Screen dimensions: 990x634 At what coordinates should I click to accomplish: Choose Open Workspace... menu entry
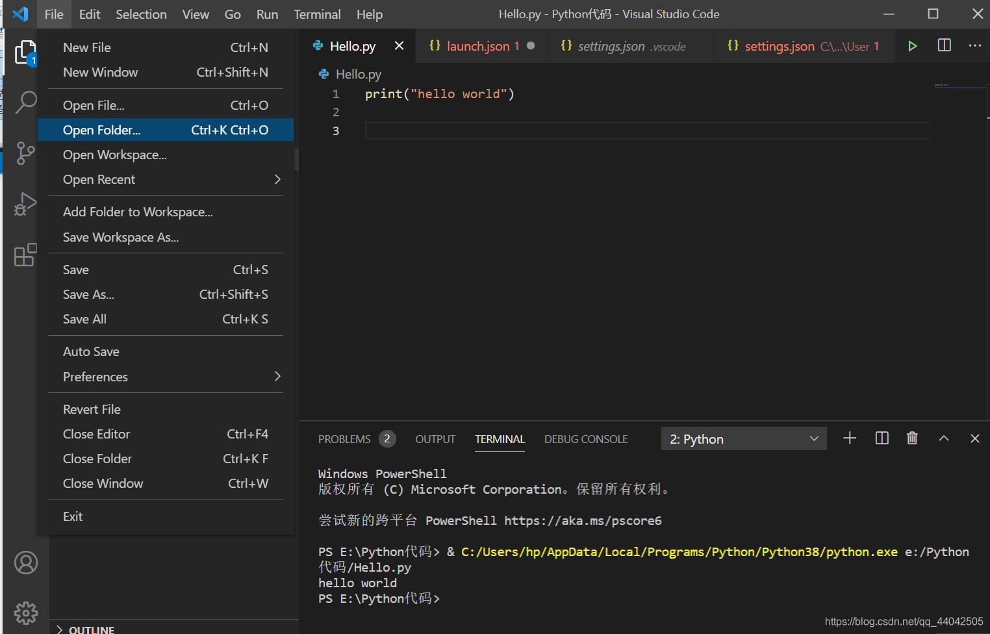coord(166,155)
